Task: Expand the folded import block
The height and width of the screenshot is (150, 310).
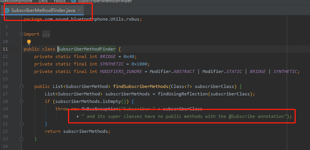Action: point(21,34)
